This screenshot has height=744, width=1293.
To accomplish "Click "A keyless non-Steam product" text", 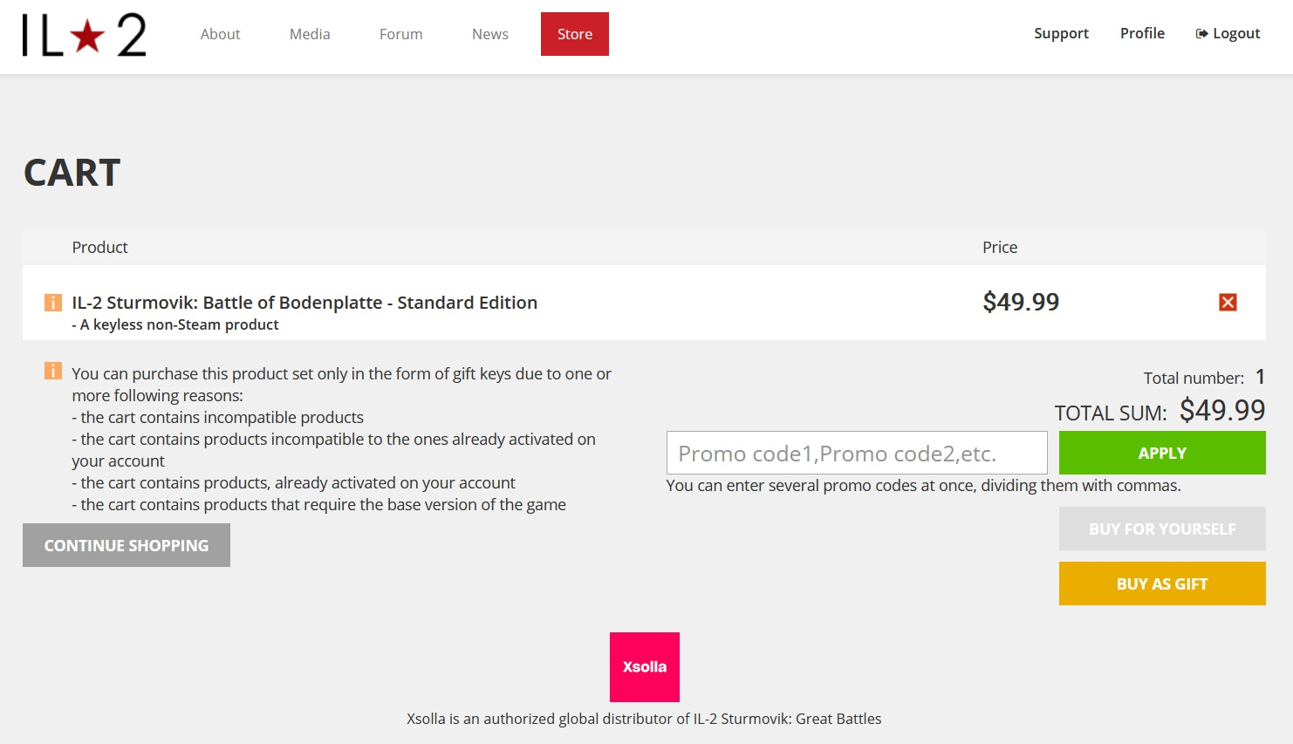I will click(x=175, y=324).
